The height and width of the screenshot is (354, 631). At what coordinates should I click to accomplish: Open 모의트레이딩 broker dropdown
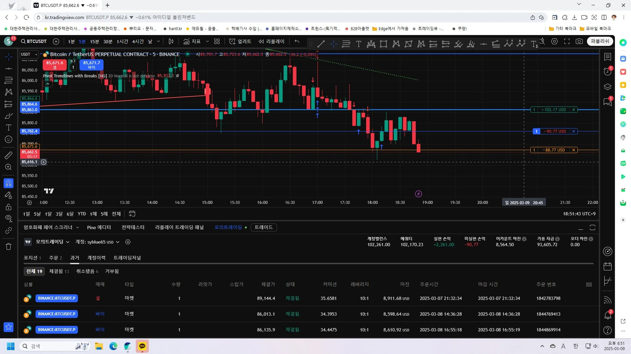(x=53, y=242)
